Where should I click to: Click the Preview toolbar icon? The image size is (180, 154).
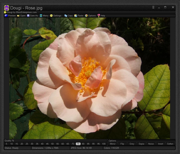tap(6, 16)
